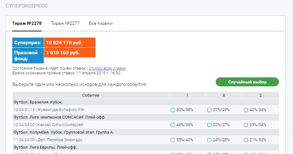Click the Список всех ставок link
Screen dimensions: 293x154
[x=107, y=68]
